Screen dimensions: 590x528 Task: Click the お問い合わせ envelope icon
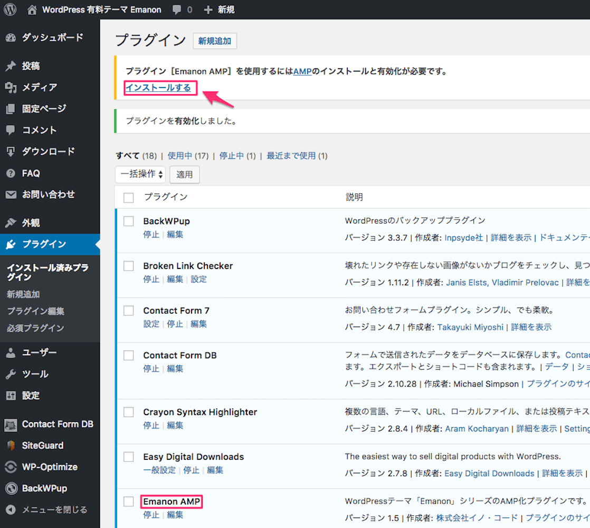pos(11,195)
